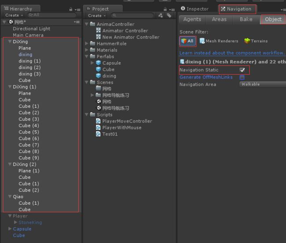Viewport: 286px width, 243px height.
Task: Select the dixing prefab icon in Perfabs
Action: (98, 76)
